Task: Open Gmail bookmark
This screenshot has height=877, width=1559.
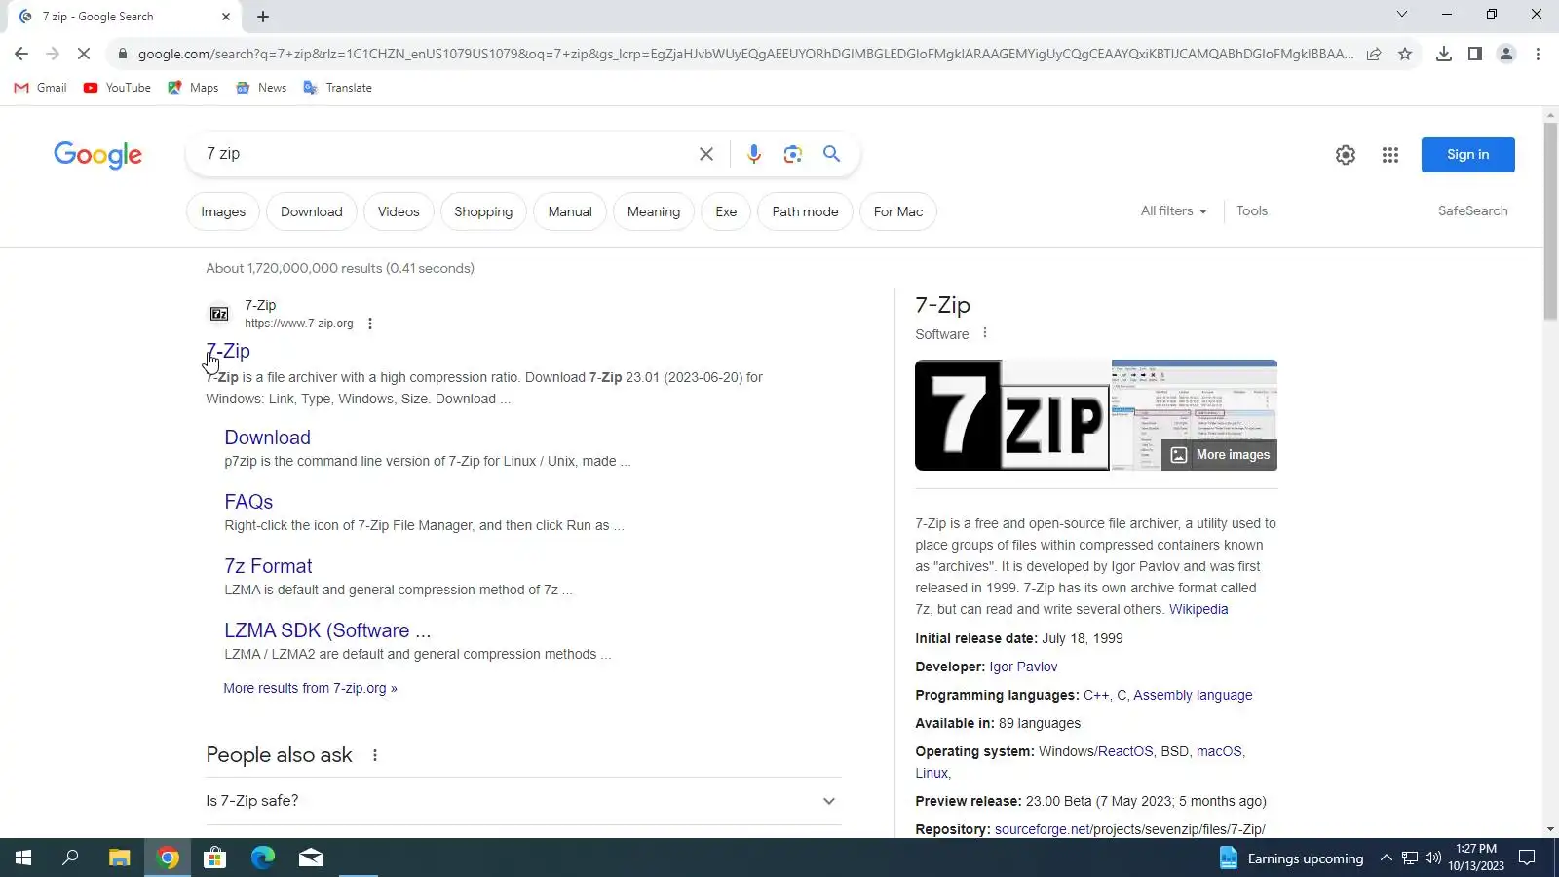Action: pyautogui.click(x=40, y=88)
